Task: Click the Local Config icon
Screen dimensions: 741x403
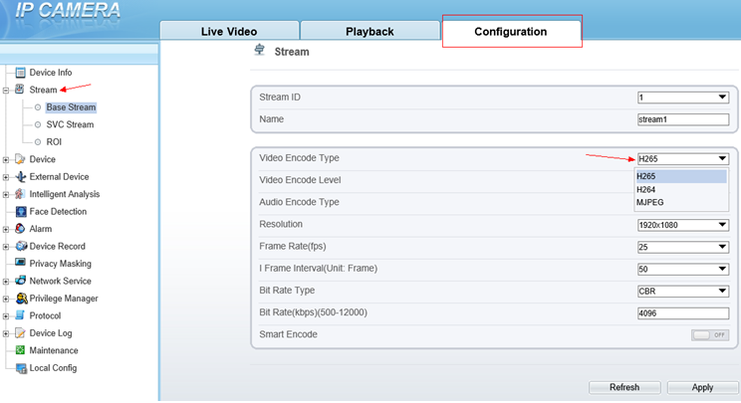Action: pyautogui.click(x=20, y=368)
